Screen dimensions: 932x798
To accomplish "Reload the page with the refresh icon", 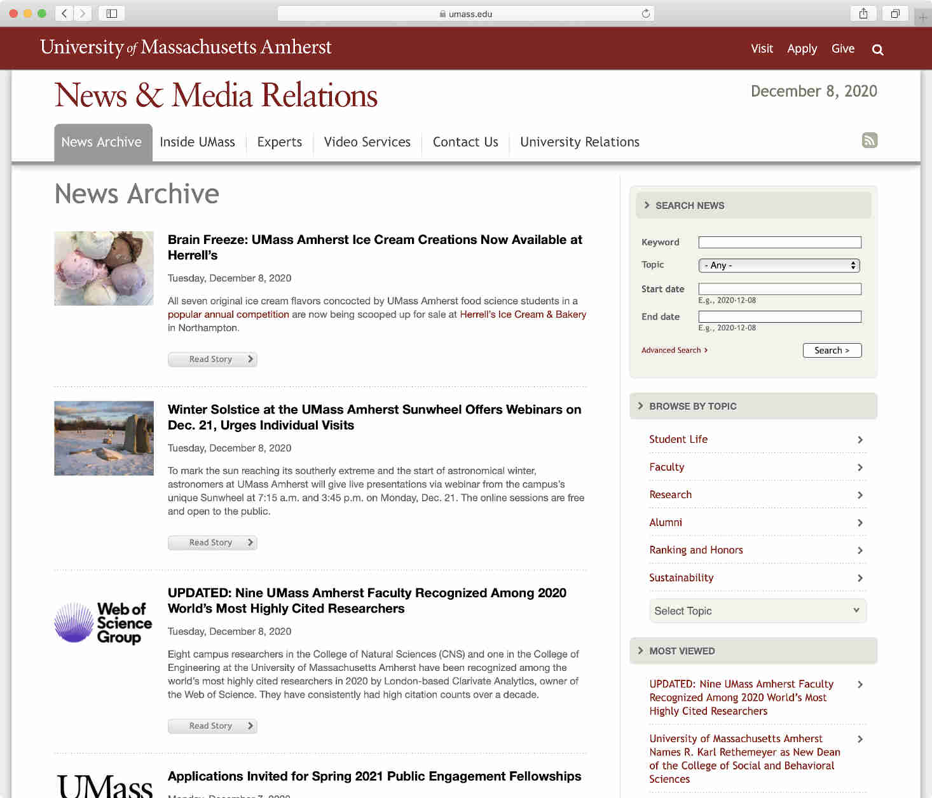I will click(646, 13).
